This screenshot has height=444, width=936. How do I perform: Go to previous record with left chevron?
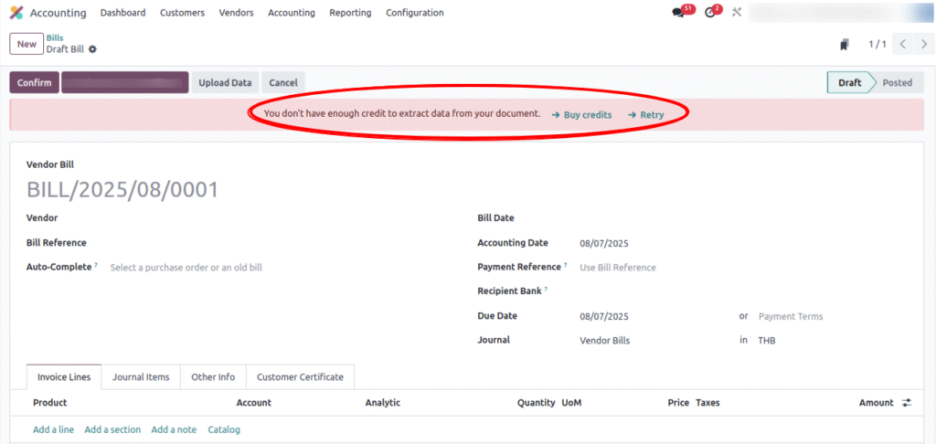click(902, 44)
